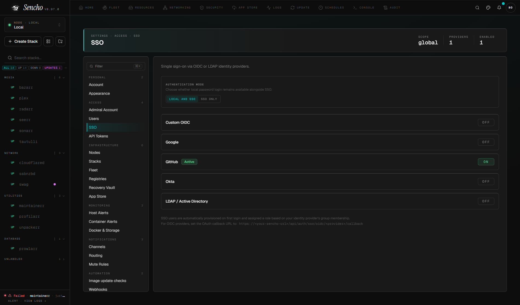Screen dimensions: 520x305
Task: Click the Sencho logo icon
Action: pos(16,8)
